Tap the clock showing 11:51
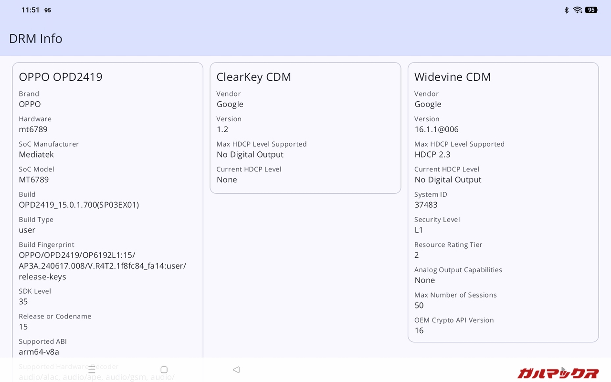Viewport: 611px width, 382px height. coord(30,10)
